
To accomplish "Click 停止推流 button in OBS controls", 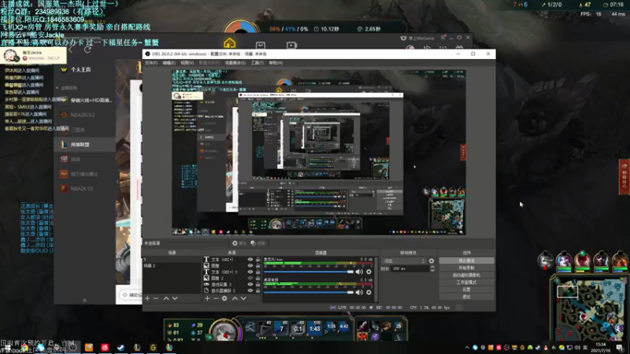I will click(x=466, y=260).
